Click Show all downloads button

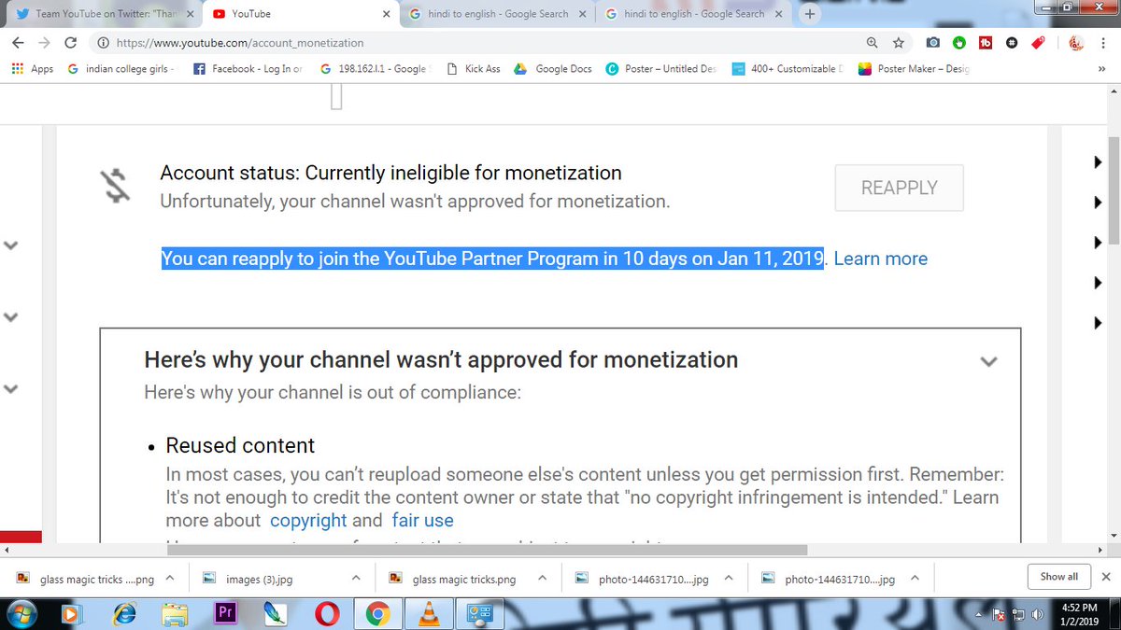(1058, 577)
